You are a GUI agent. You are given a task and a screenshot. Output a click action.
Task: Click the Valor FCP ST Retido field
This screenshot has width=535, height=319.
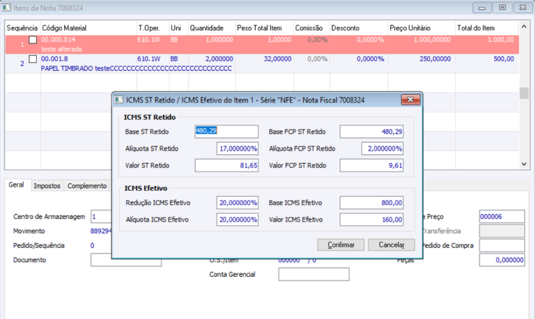[372, 165]
